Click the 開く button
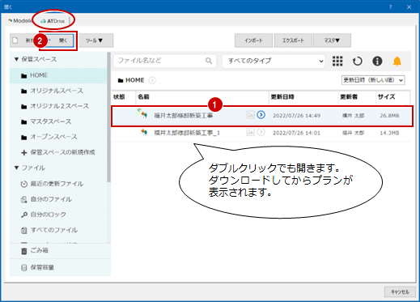This screenshot has width=420, height=302. [60, 40]
